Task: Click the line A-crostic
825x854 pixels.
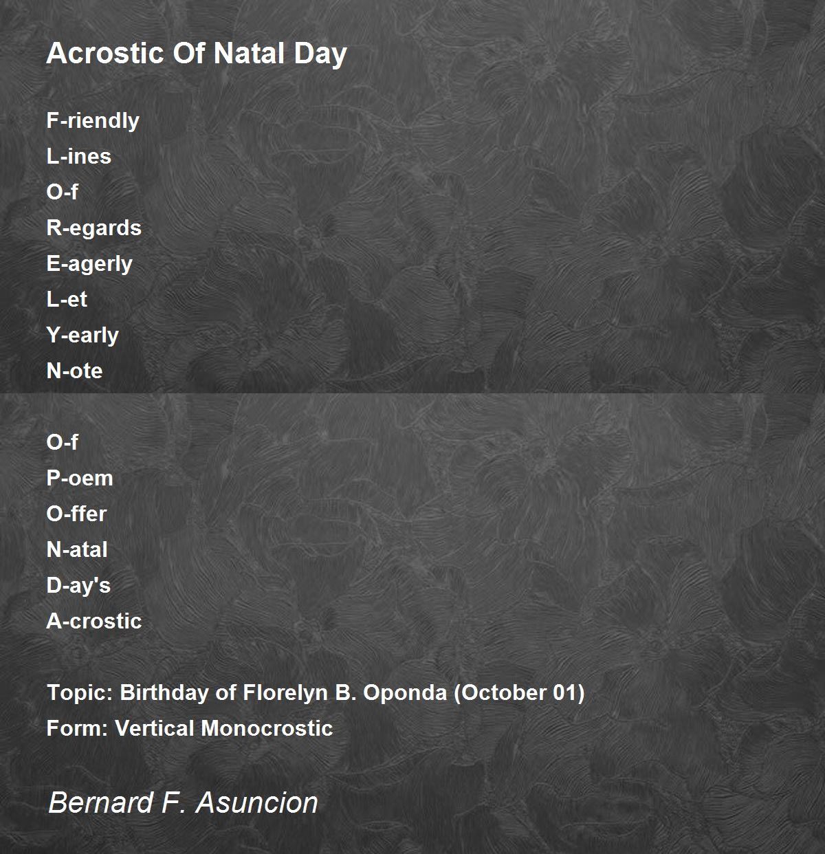Action: pos(94,621)
